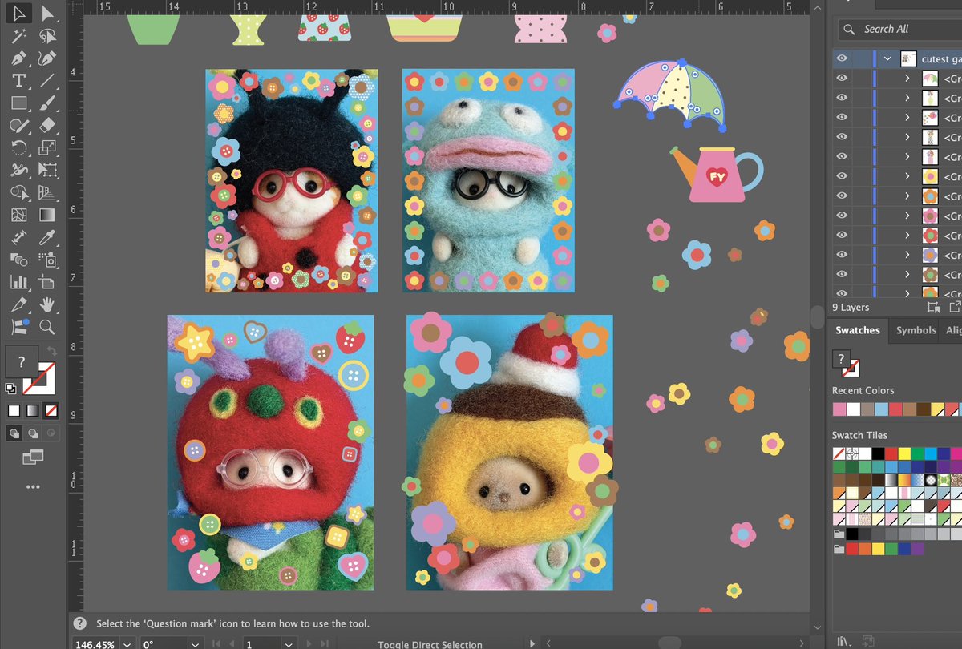Click the question mark help icon in status bar

pos(79,623)
